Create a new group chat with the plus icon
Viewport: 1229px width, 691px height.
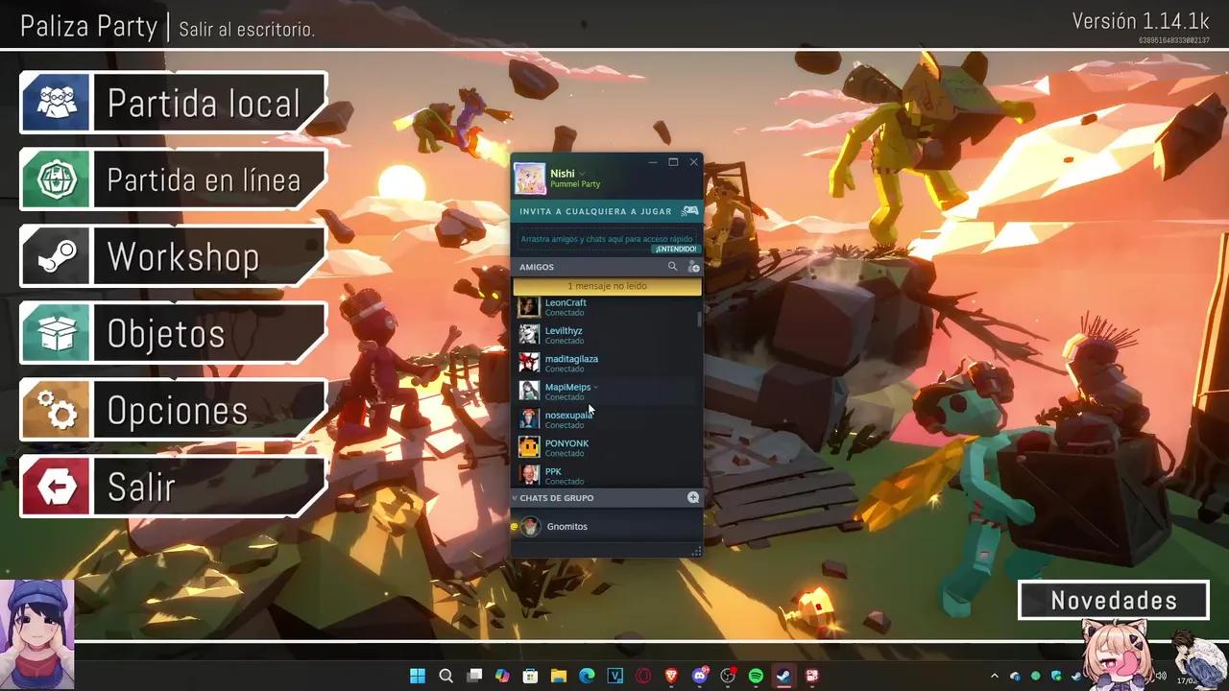pos(693,498)
